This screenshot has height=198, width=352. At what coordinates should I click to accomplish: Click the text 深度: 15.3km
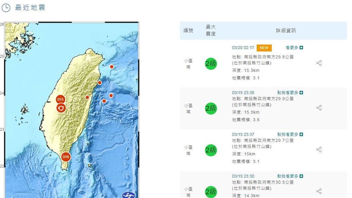coord(246,70)
